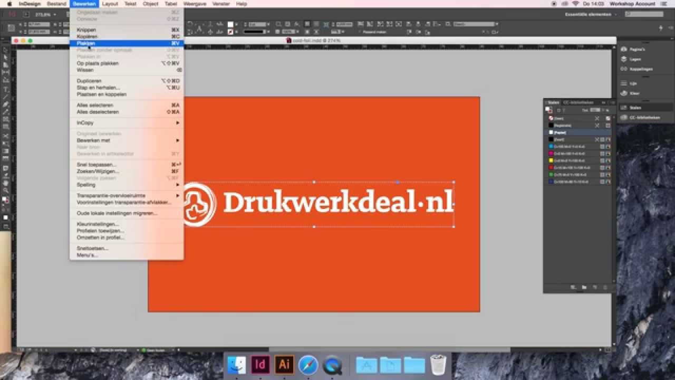Open QuickTime Player from the Dock
Image resolution: width=675 pixels, height=380 pixels.
[x=332, y=365]
